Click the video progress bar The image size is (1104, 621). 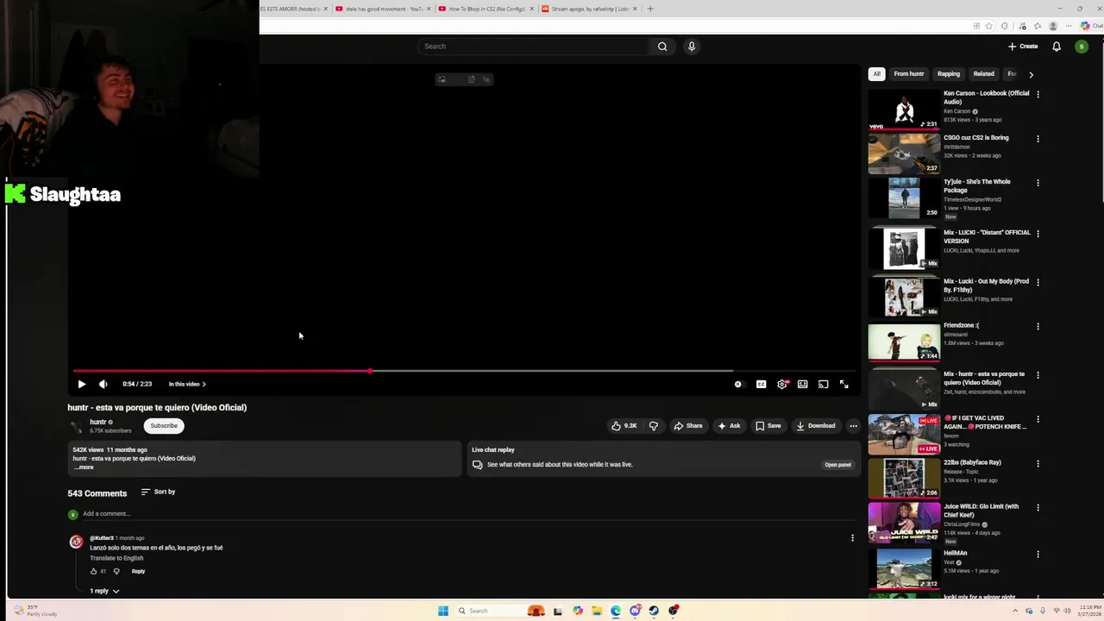pyautogui.click(x=464, y=371)
